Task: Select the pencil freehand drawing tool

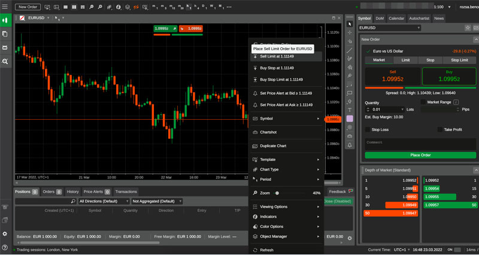Action: (x=350, y=59)
